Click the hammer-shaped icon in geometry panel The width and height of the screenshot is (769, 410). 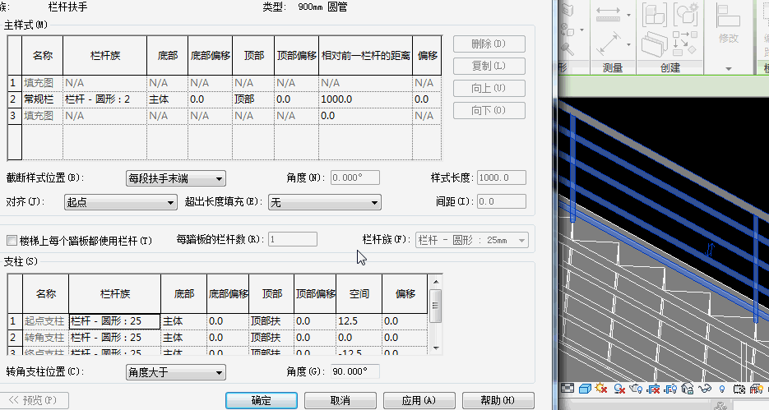[567, 49]
